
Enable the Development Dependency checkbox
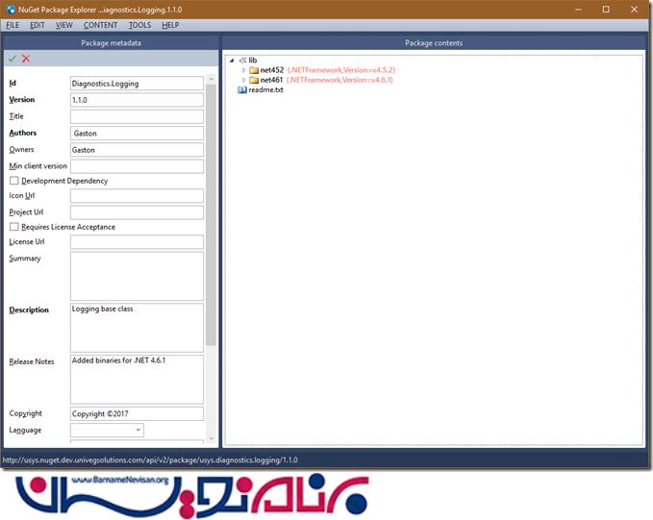(14, 181)
